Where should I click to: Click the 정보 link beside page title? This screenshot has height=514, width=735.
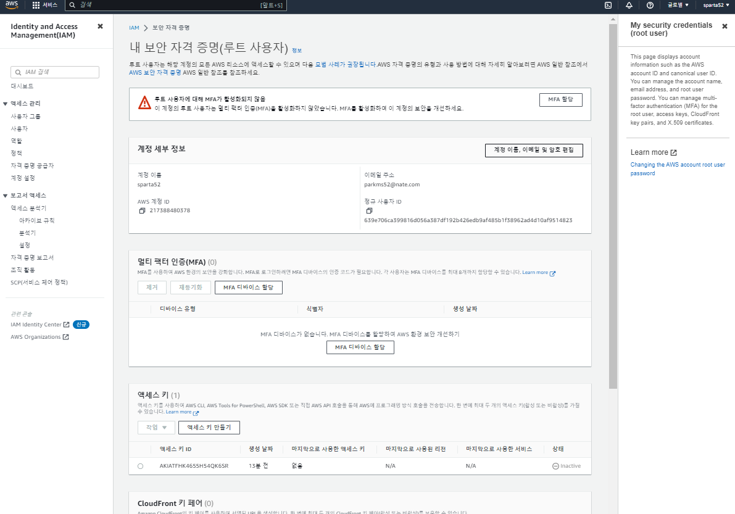pyautogui.click(x=297, y=50)
